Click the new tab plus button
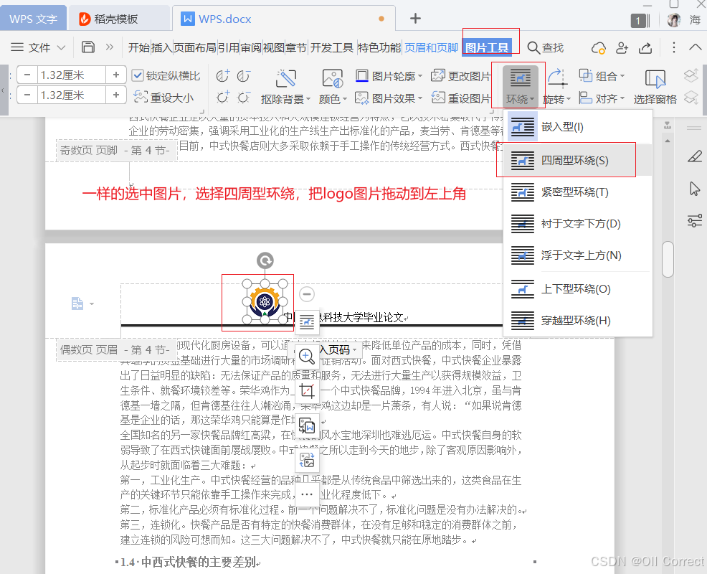The width and height of the screenshot is (707, 574). point(415,19)
